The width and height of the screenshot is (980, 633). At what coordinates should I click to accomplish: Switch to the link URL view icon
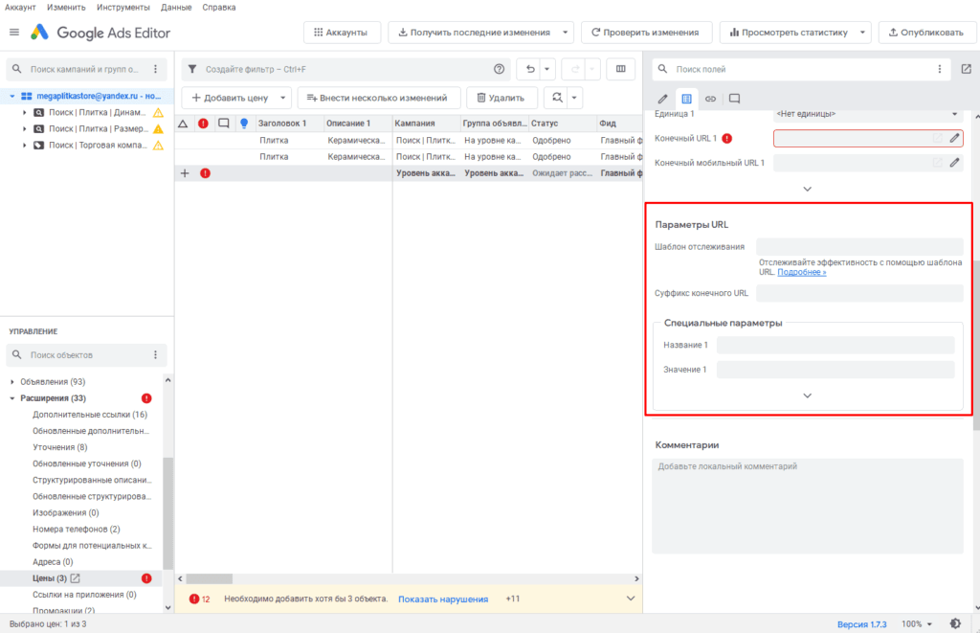click(x=711, y=99)
